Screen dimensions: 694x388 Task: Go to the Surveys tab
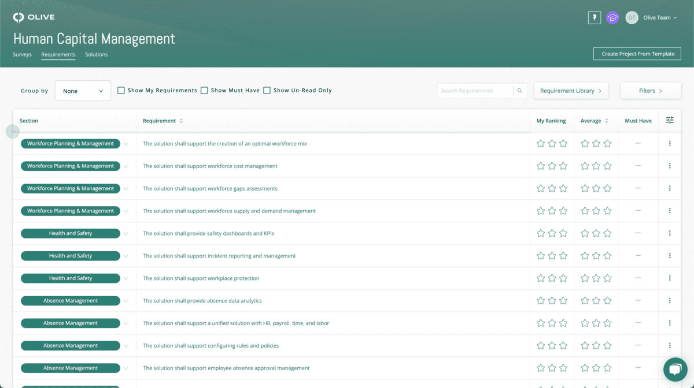pos(22,54)
